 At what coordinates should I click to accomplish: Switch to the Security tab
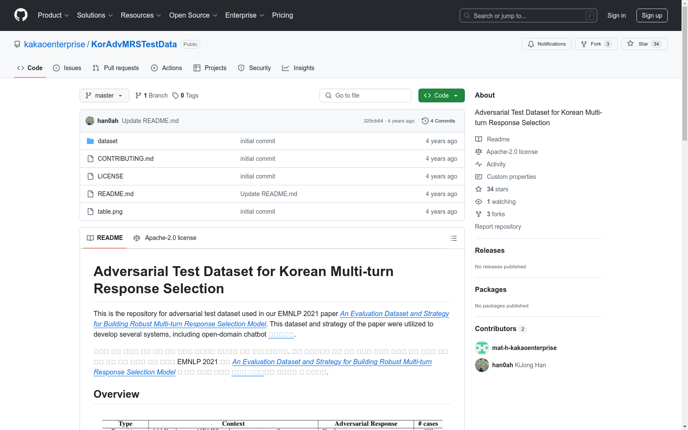[255, 68]
